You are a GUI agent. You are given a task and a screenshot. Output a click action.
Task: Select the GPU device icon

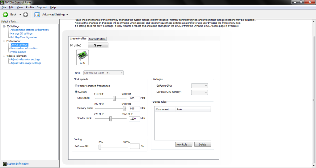[82, 58]
